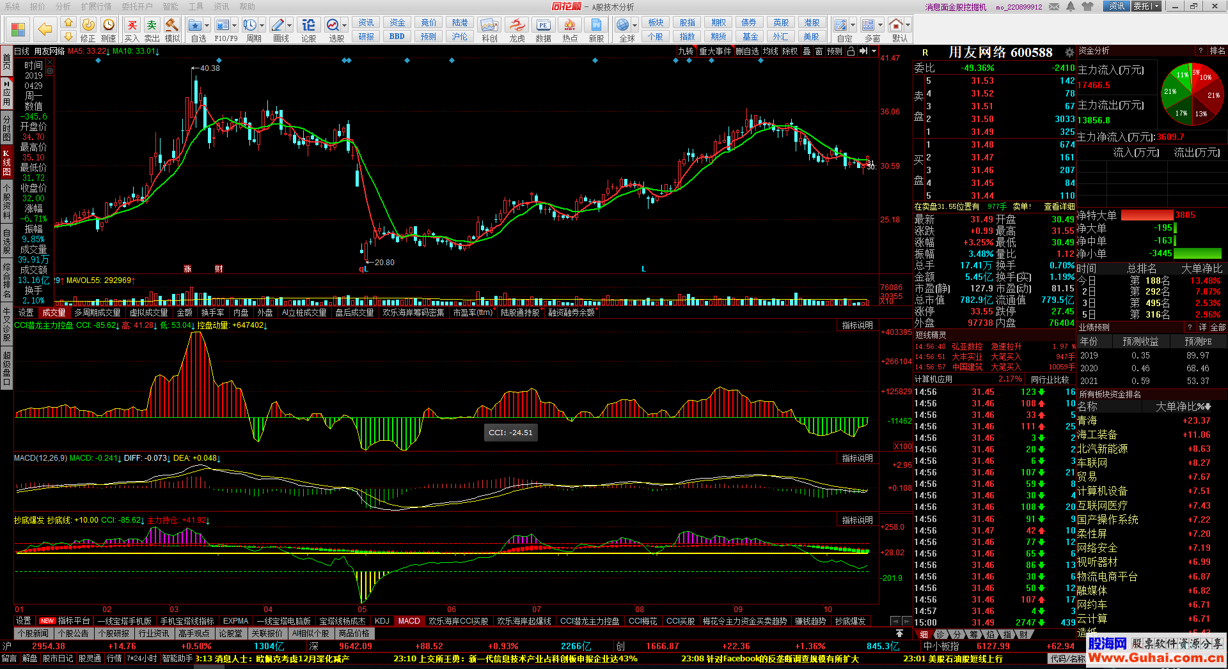This screenshot has width=1228, height=669.
Task: Toggle the 窗 window option
Action: point(819,51)
